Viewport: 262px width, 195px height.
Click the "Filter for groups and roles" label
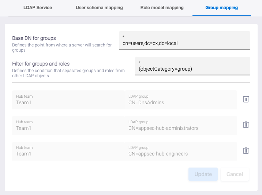click(x=41, y=64)
